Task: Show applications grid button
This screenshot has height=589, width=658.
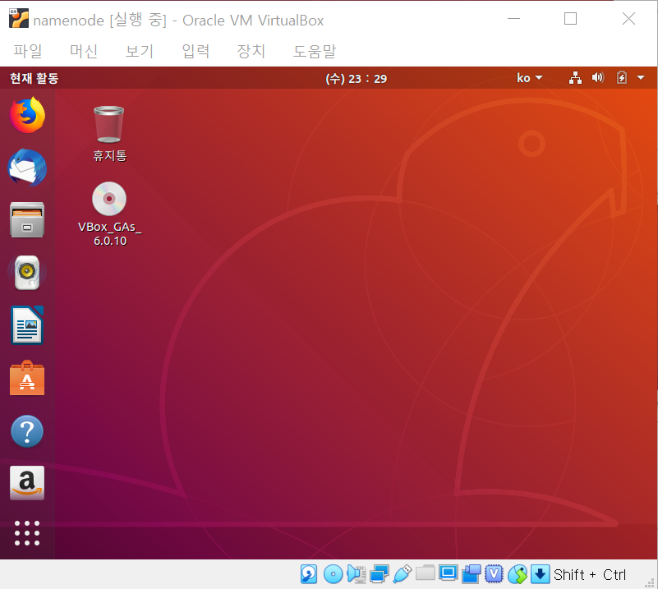Action: coord(27,533)
